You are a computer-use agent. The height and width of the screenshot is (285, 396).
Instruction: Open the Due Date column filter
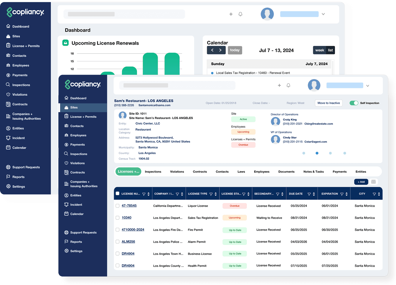(309, 194)
